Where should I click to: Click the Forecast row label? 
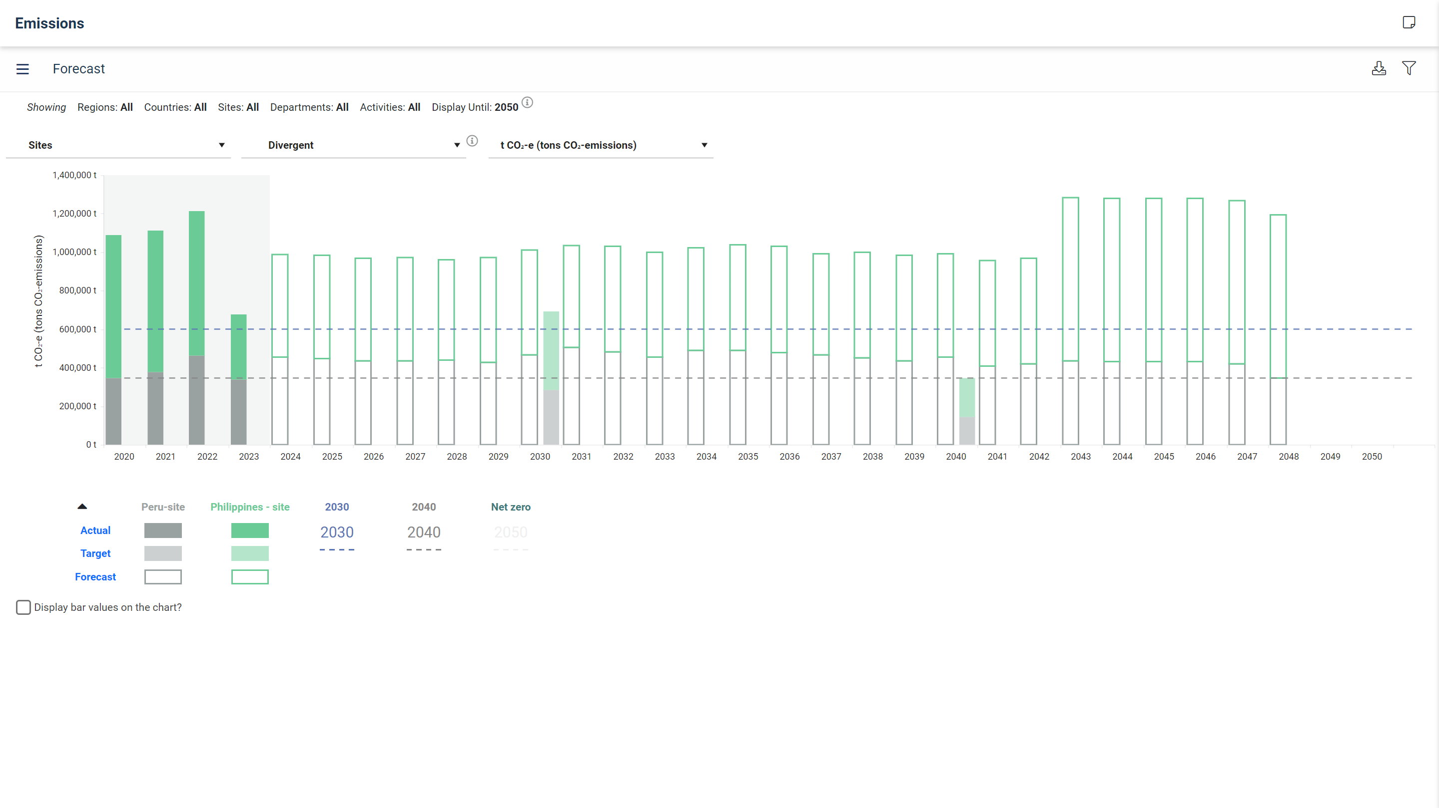(x=95, y=576)
